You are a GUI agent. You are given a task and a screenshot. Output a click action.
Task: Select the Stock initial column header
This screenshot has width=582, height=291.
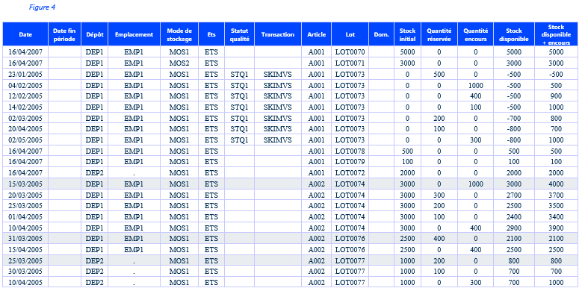pyautogui.click(x=407, y=34)
